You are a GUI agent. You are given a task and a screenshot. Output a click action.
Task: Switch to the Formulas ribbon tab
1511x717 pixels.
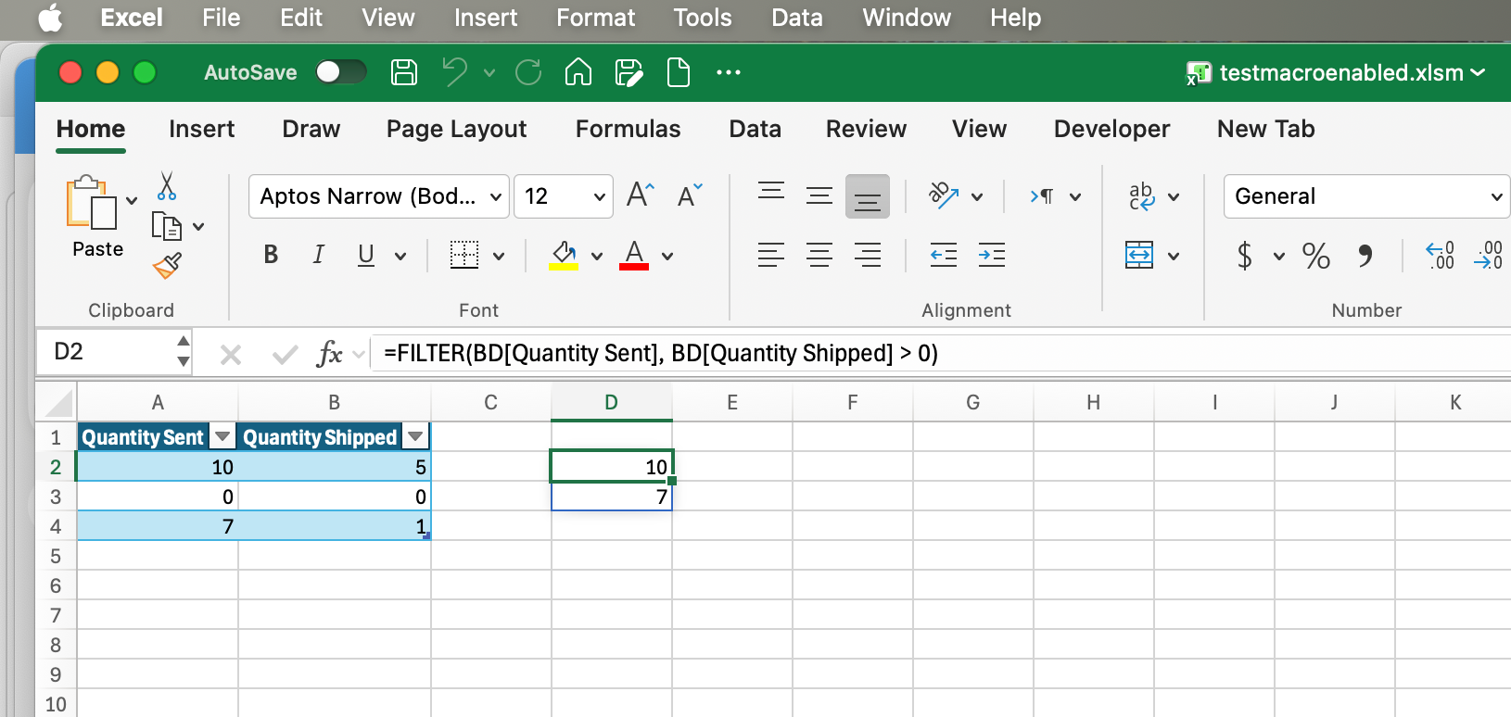628,129
